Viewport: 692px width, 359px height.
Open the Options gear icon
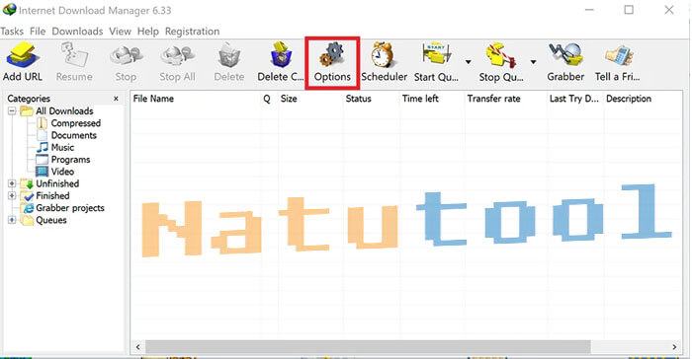[332, 54]
